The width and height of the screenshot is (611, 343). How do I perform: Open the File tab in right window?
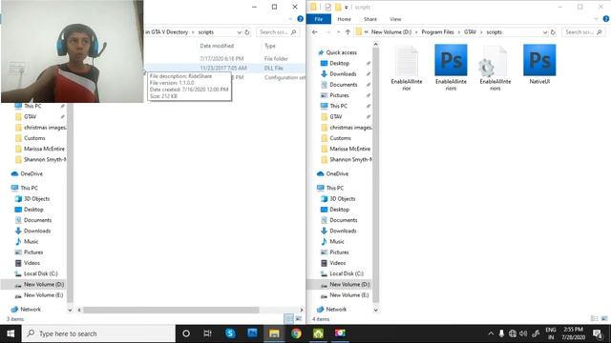tap(319, 19)
